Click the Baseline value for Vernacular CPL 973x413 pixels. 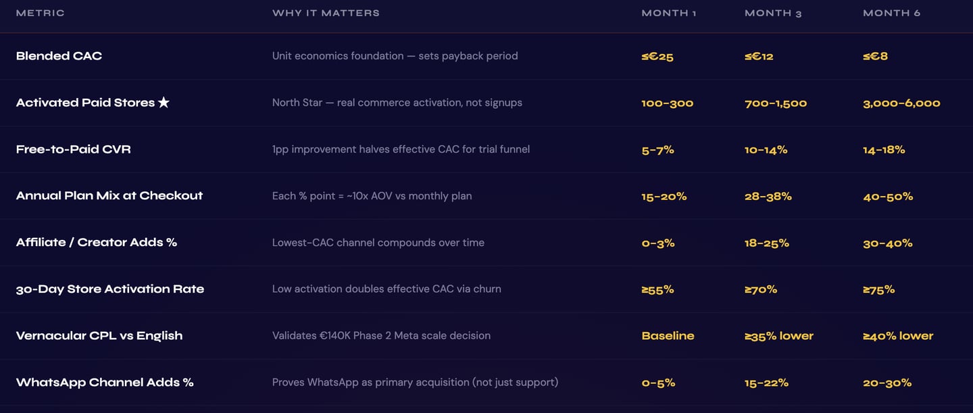668,336
